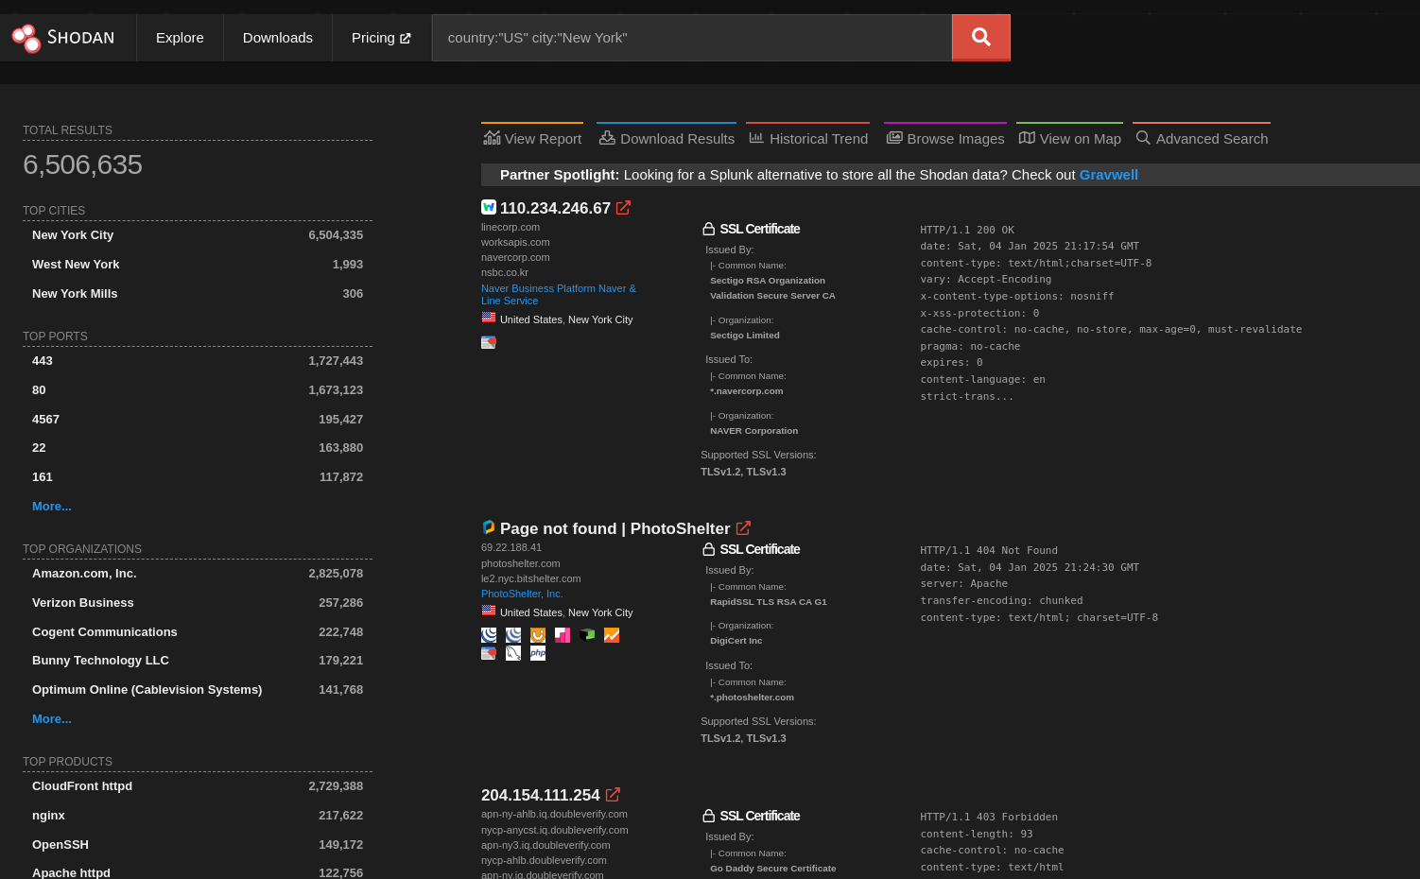
Task: Click the PhotoShelter, Inc. organization link
Action: pyautogui.click(x=521, y=594)
